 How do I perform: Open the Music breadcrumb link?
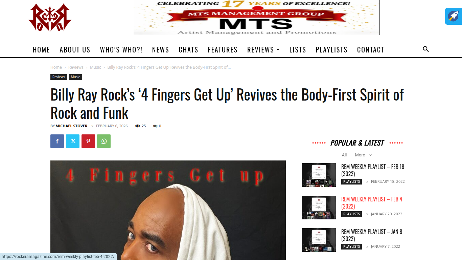95,67
